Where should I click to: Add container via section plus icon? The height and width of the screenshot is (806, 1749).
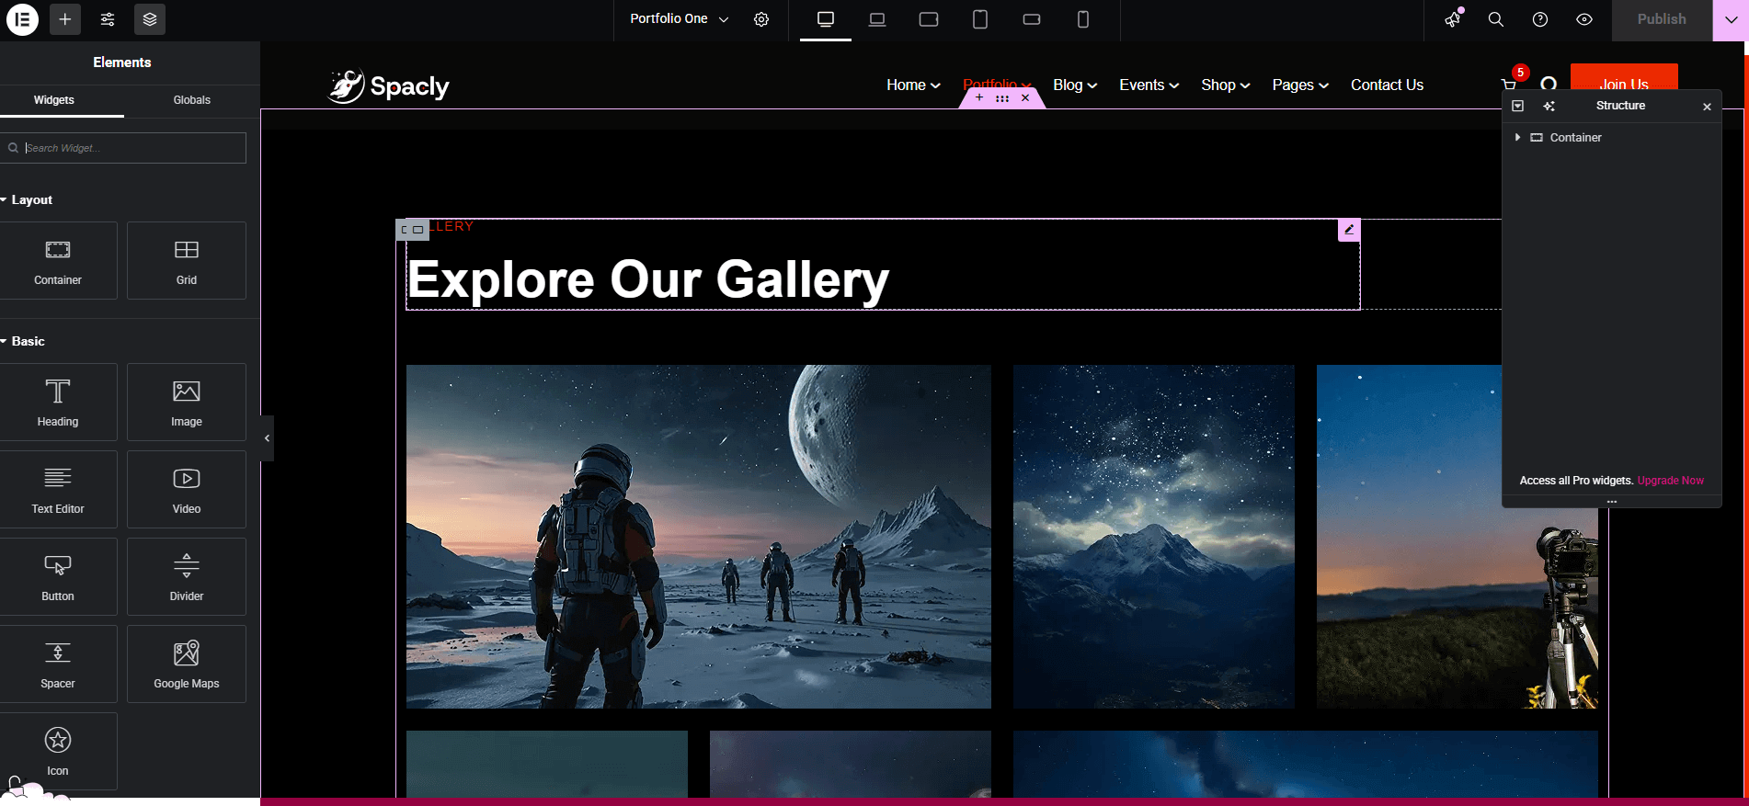coord(979,97)
